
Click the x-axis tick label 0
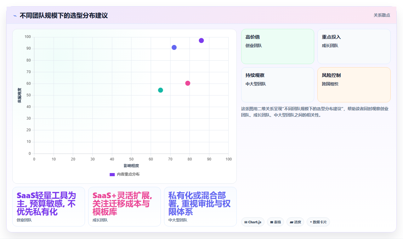coord(34,159)
